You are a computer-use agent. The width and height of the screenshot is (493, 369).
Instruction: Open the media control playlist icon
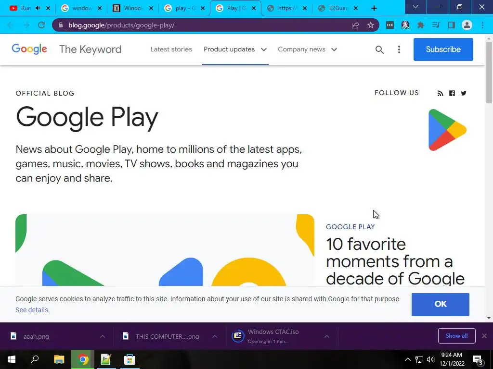click(436, 25)
